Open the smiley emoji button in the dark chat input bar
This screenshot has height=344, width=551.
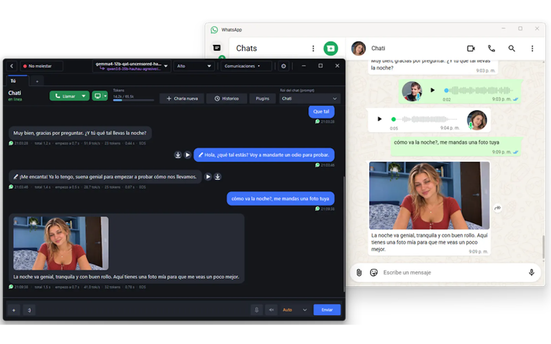pyautogui.click(x=29, y=310)
